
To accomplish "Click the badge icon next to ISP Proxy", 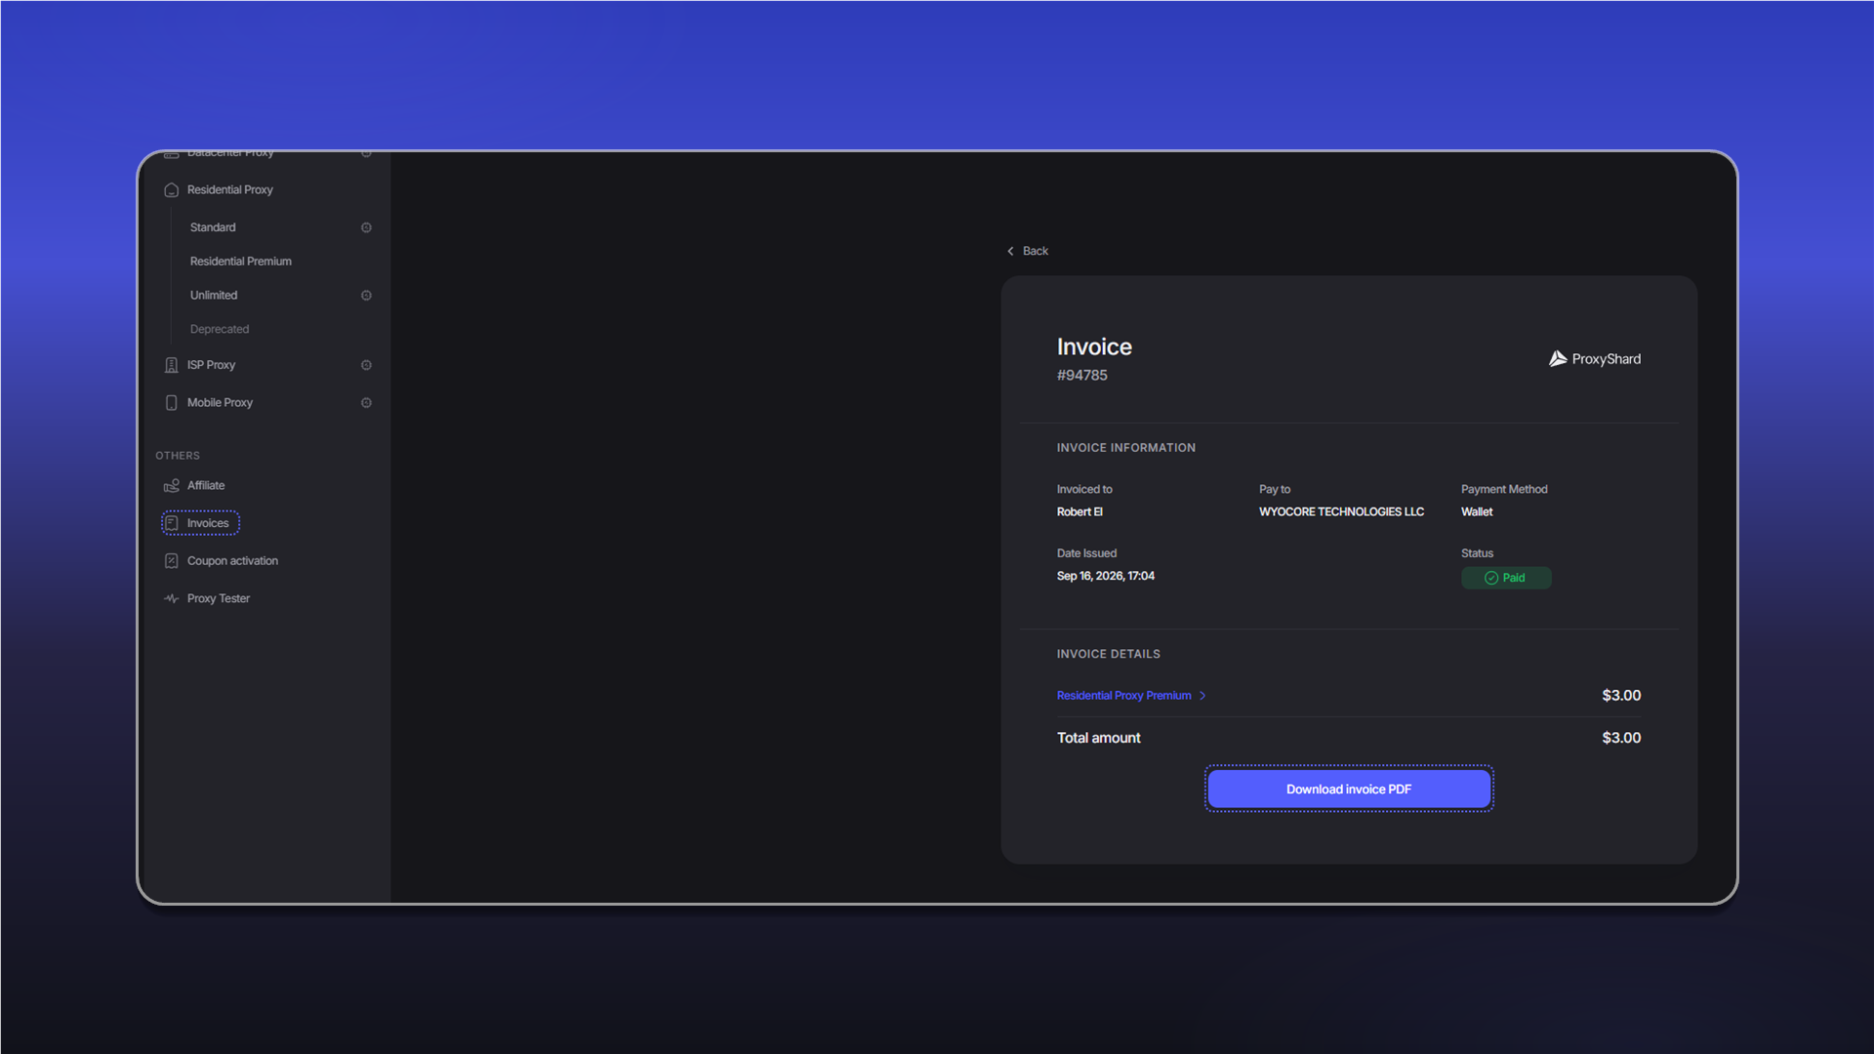I will (x=366, y=365).
